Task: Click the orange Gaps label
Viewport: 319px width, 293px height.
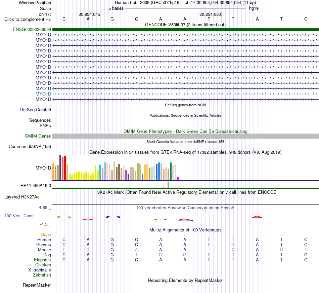Action: click(46, 235)
